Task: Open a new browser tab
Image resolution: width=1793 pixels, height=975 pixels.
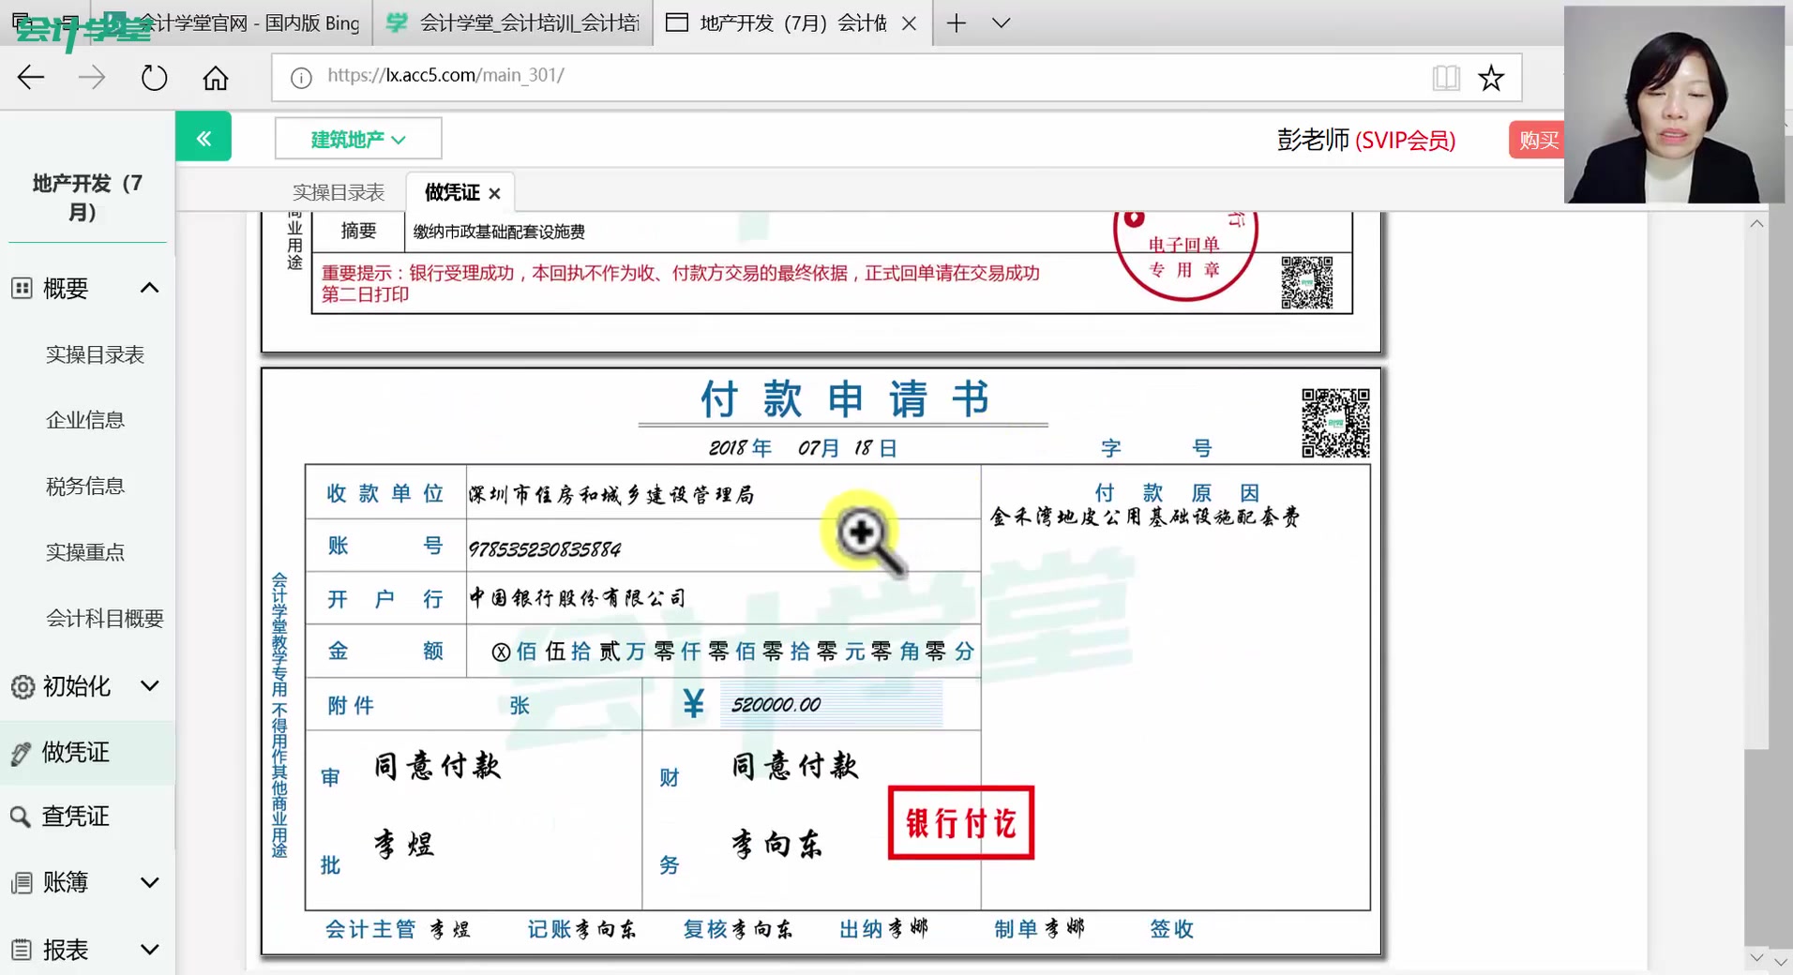Action: (957, 22)
